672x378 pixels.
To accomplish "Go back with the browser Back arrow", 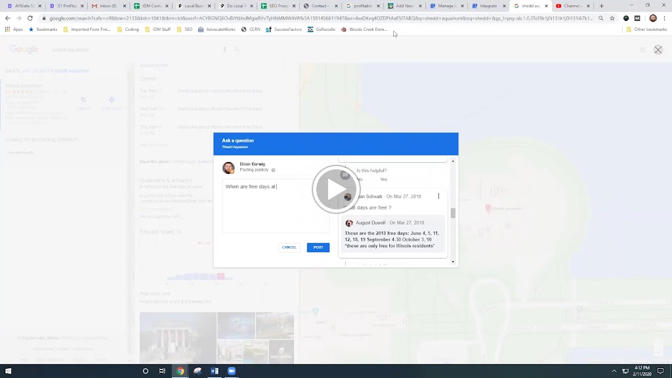I will point(8,18).
